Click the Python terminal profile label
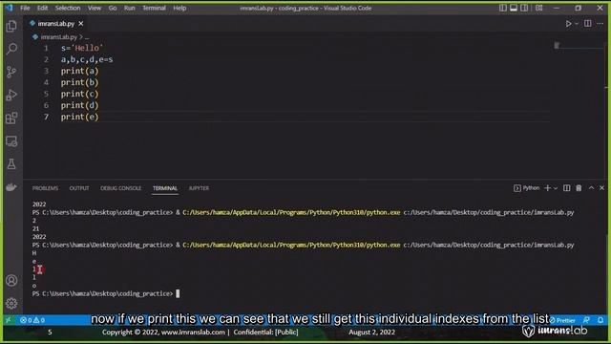The image size is (611, 344). pos(526,188)
